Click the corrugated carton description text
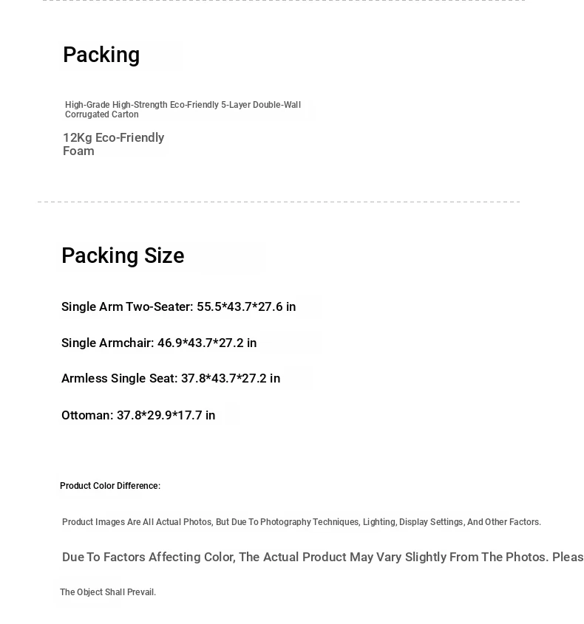The image size is (584, 624). (x=183, y=109)
